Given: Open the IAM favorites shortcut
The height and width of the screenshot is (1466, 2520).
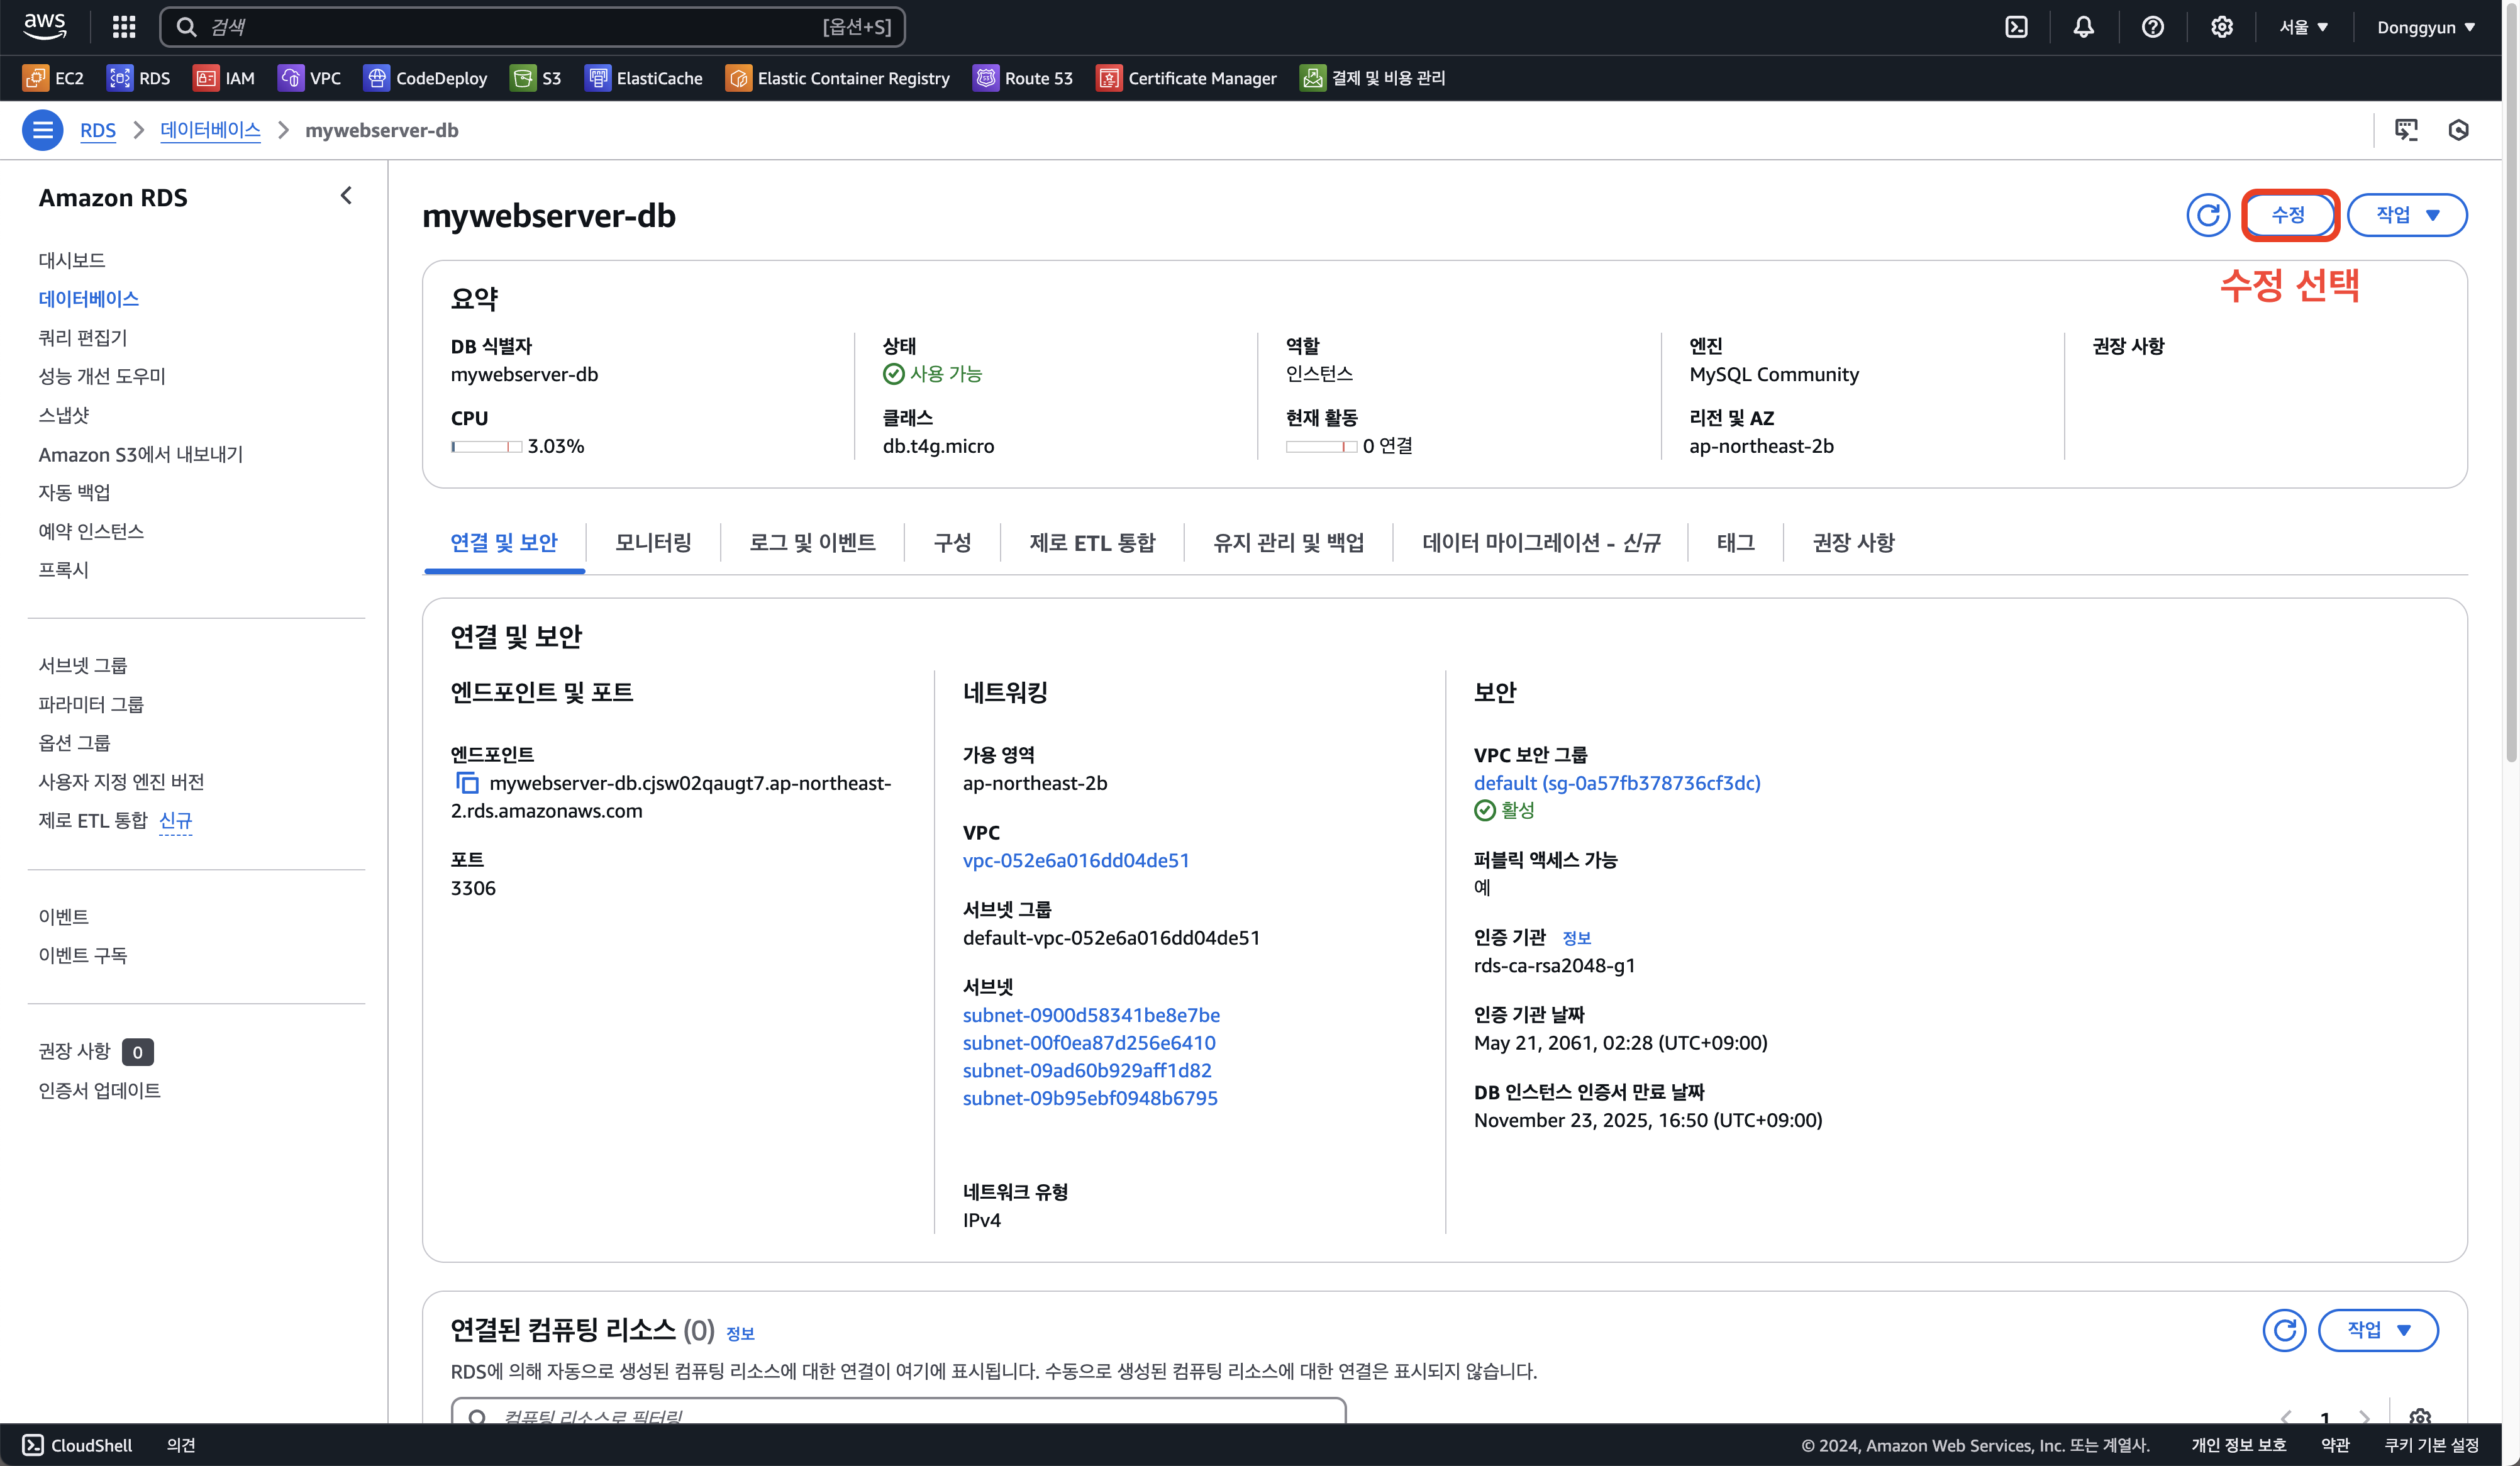Looking at the screenshot, I should (x=224, y=78).
